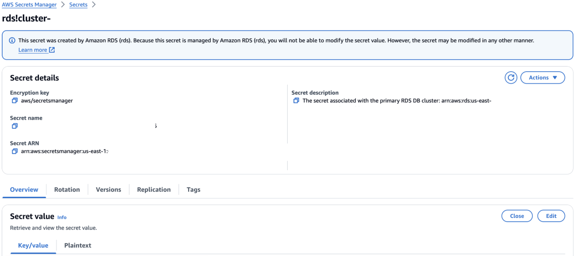Open the Learn more link
This screenshot has height=256, width=576.
36,50
